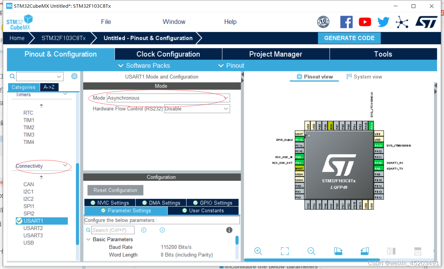The height and width of the screenshot is (269, 444).
Task: Open the ST community network icon
Action: [402, 22]
